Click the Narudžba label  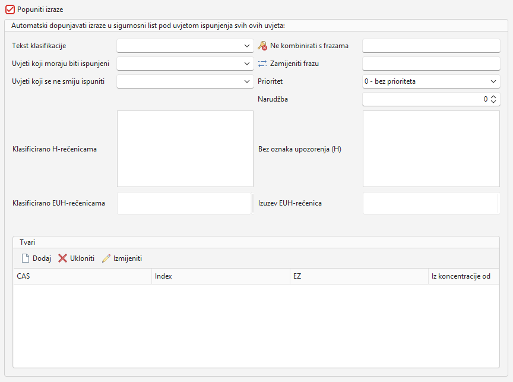[x=273, y=99]
